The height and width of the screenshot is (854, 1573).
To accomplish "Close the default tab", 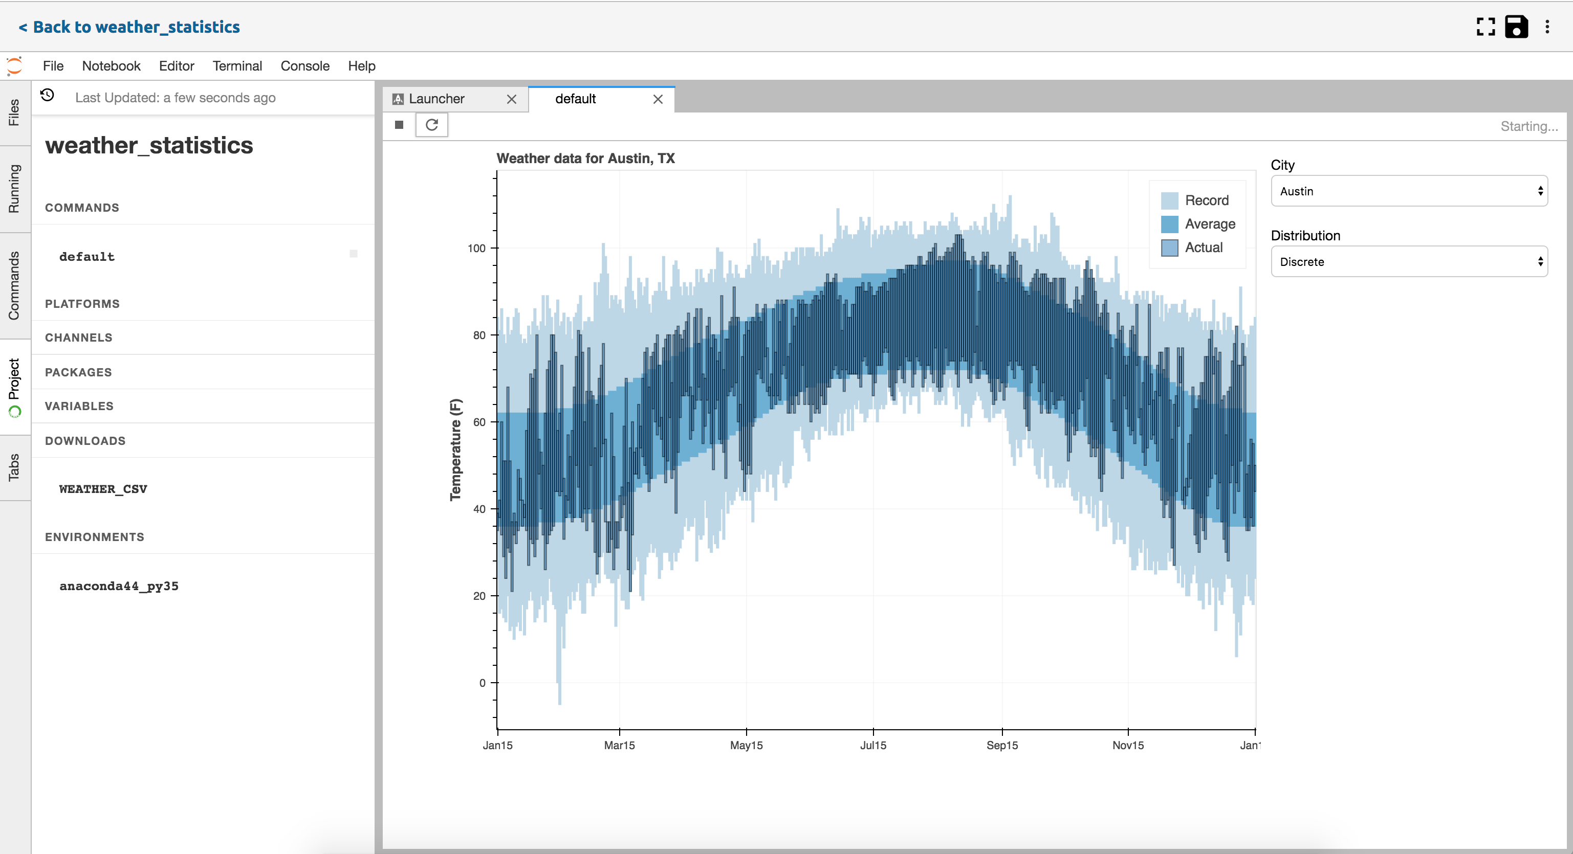I will click(x=658, y=100).
